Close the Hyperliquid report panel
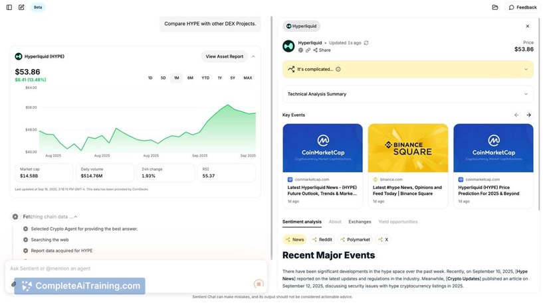Image resolution: width=545 pixels, height=303 pixels. coord(528,26)
